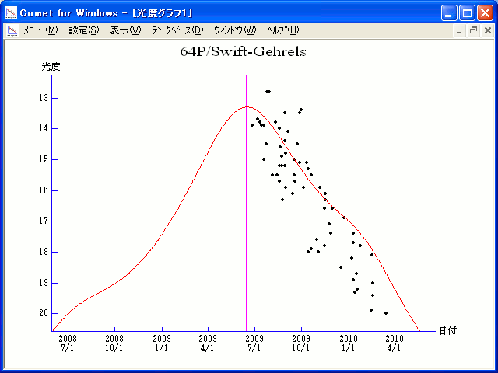The width and height of the screenshot is (498, 373).
Task: Click the 2010 4/1 date label
Action: (x=395, y=343)
